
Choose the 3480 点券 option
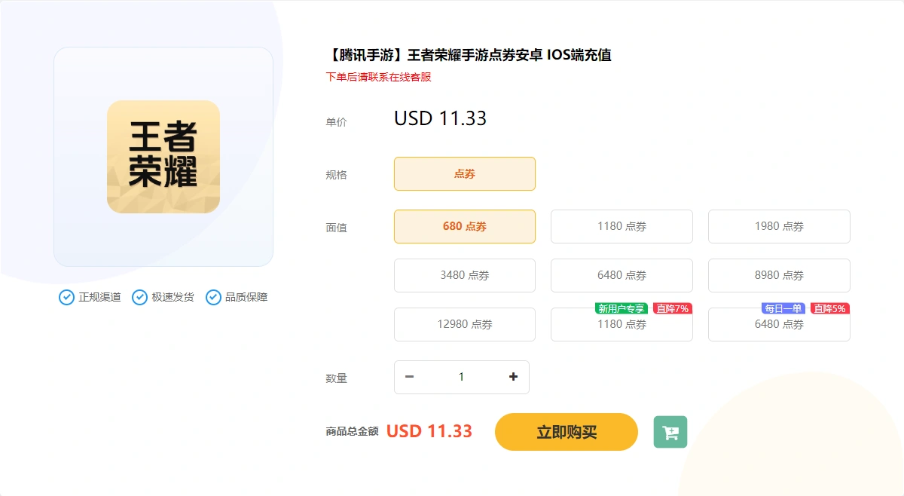click(465, 275)
